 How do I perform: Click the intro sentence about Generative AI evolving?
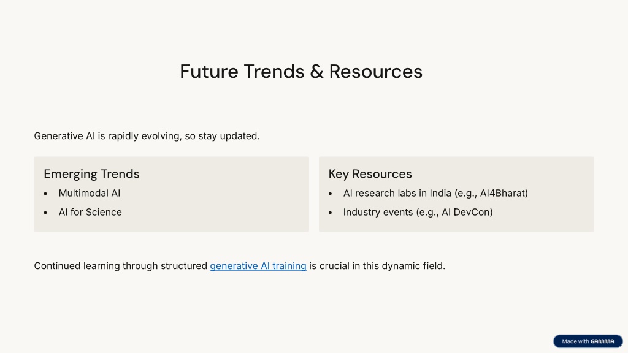click(x=147, y=136)
